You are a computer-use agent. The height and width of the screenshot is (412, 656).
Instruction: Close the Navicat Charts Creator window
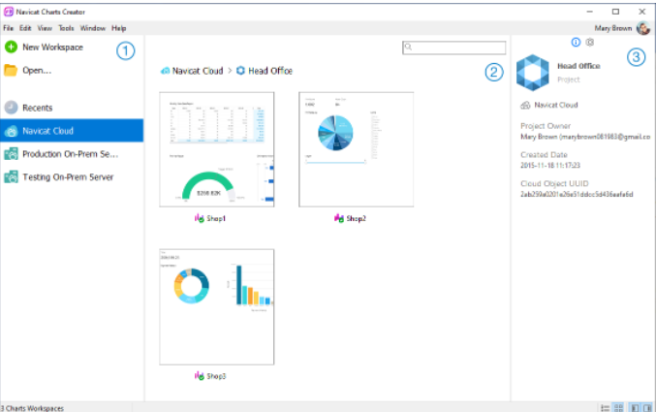point(642,12)
